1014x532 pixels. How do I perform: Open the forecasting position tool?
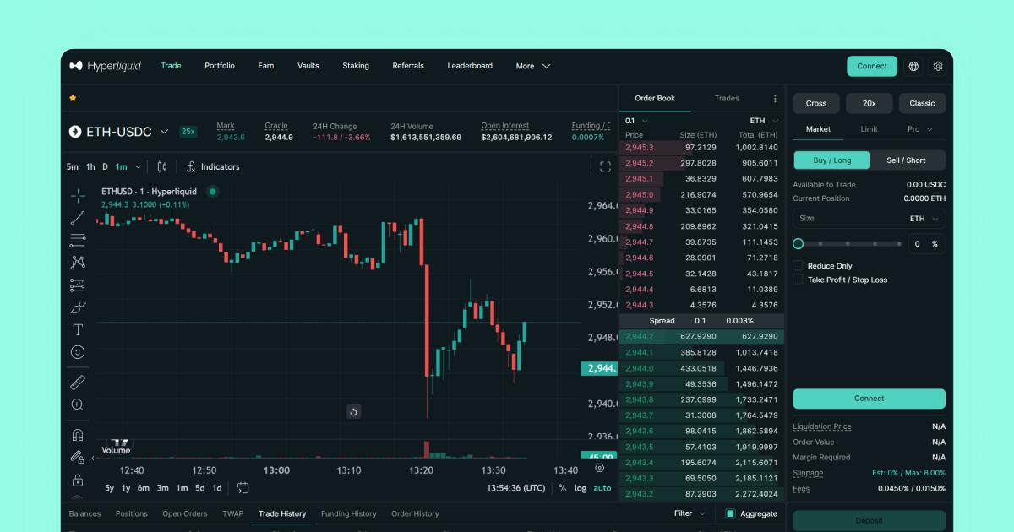[78, 285]
